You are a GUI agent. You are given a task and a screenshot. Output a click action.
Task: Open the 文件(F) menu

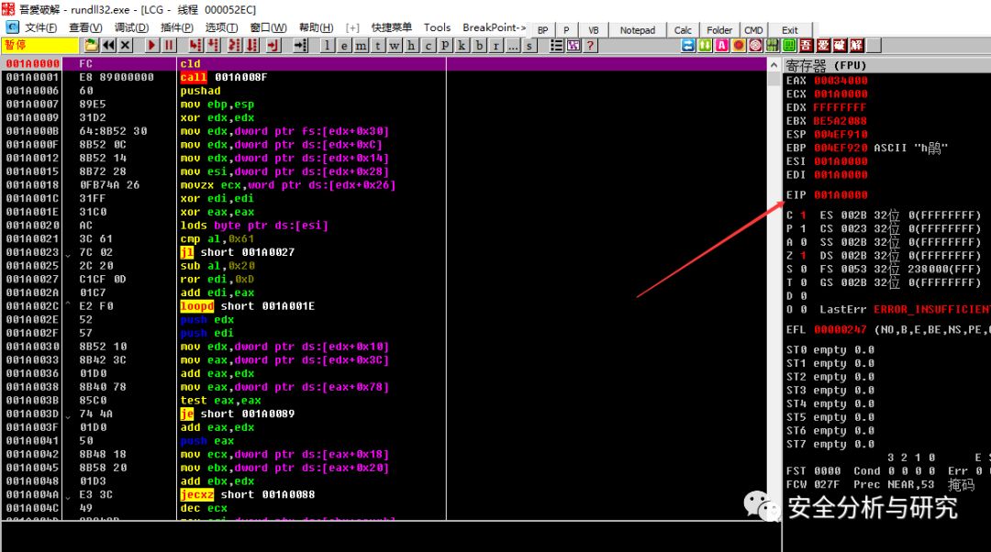click(x=40, y=28)
